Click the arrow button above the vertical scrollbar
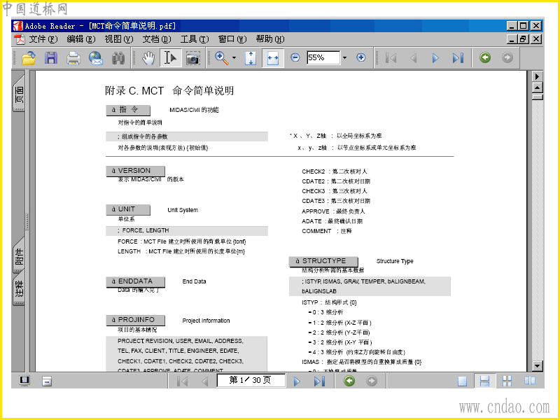This screenshot has width=560, height=420. pyautogui.click(x=537, y=76)
